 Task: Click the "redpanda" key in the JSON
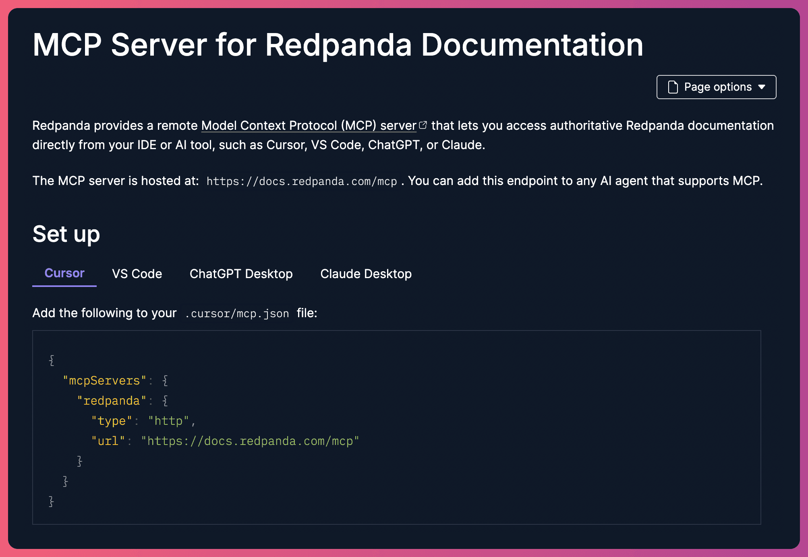[111, 401]
